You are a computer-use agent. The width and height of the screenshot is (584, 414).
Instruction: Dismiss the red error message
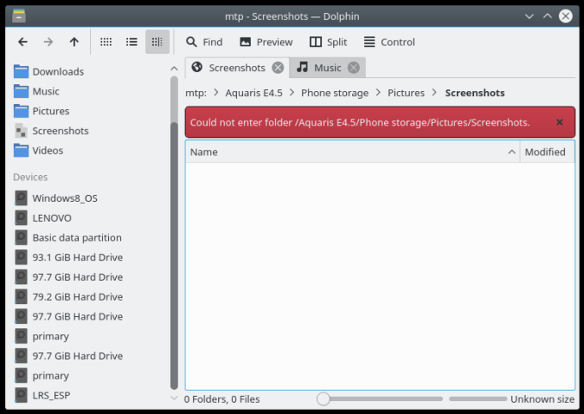(559, 122)
